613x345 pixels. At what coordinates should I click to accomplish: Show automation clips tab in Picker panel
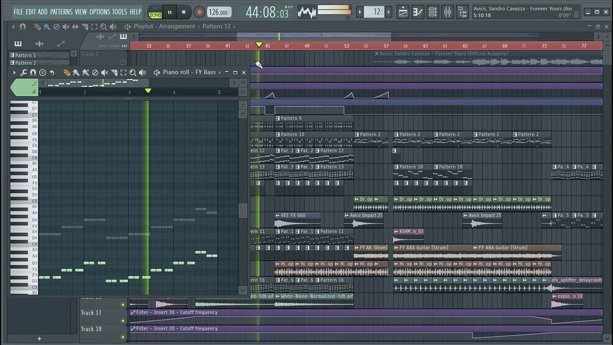point(61,44)
